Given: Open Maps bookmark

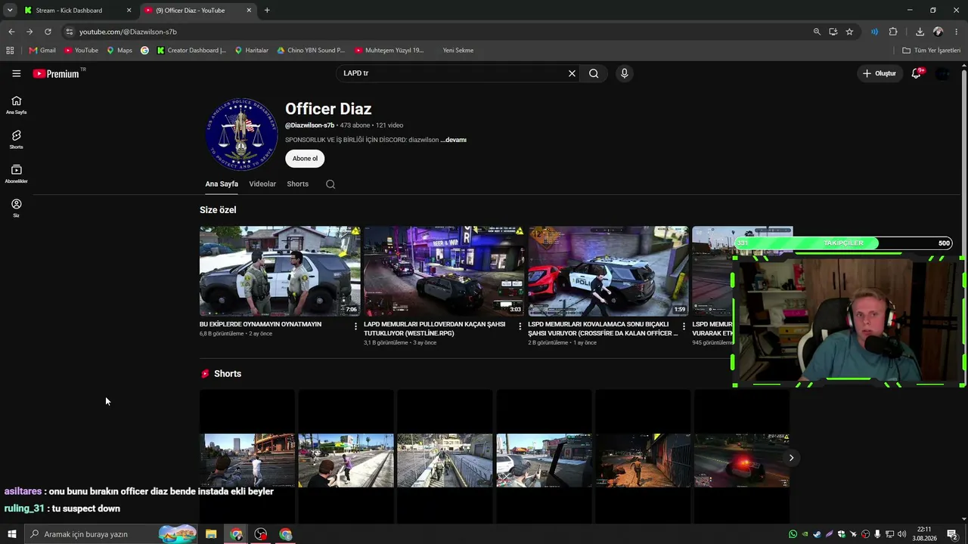Looking at the screenshot, I should click(x=119, y=51).
